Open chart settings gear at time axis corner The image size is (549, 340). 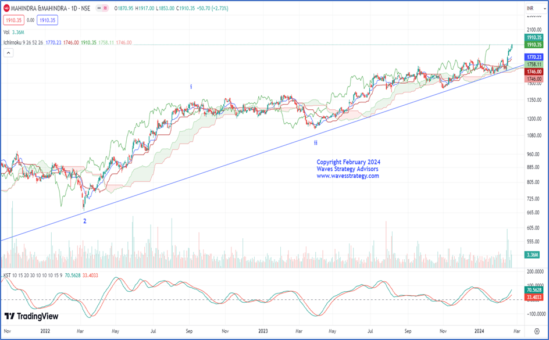(537, 331)
